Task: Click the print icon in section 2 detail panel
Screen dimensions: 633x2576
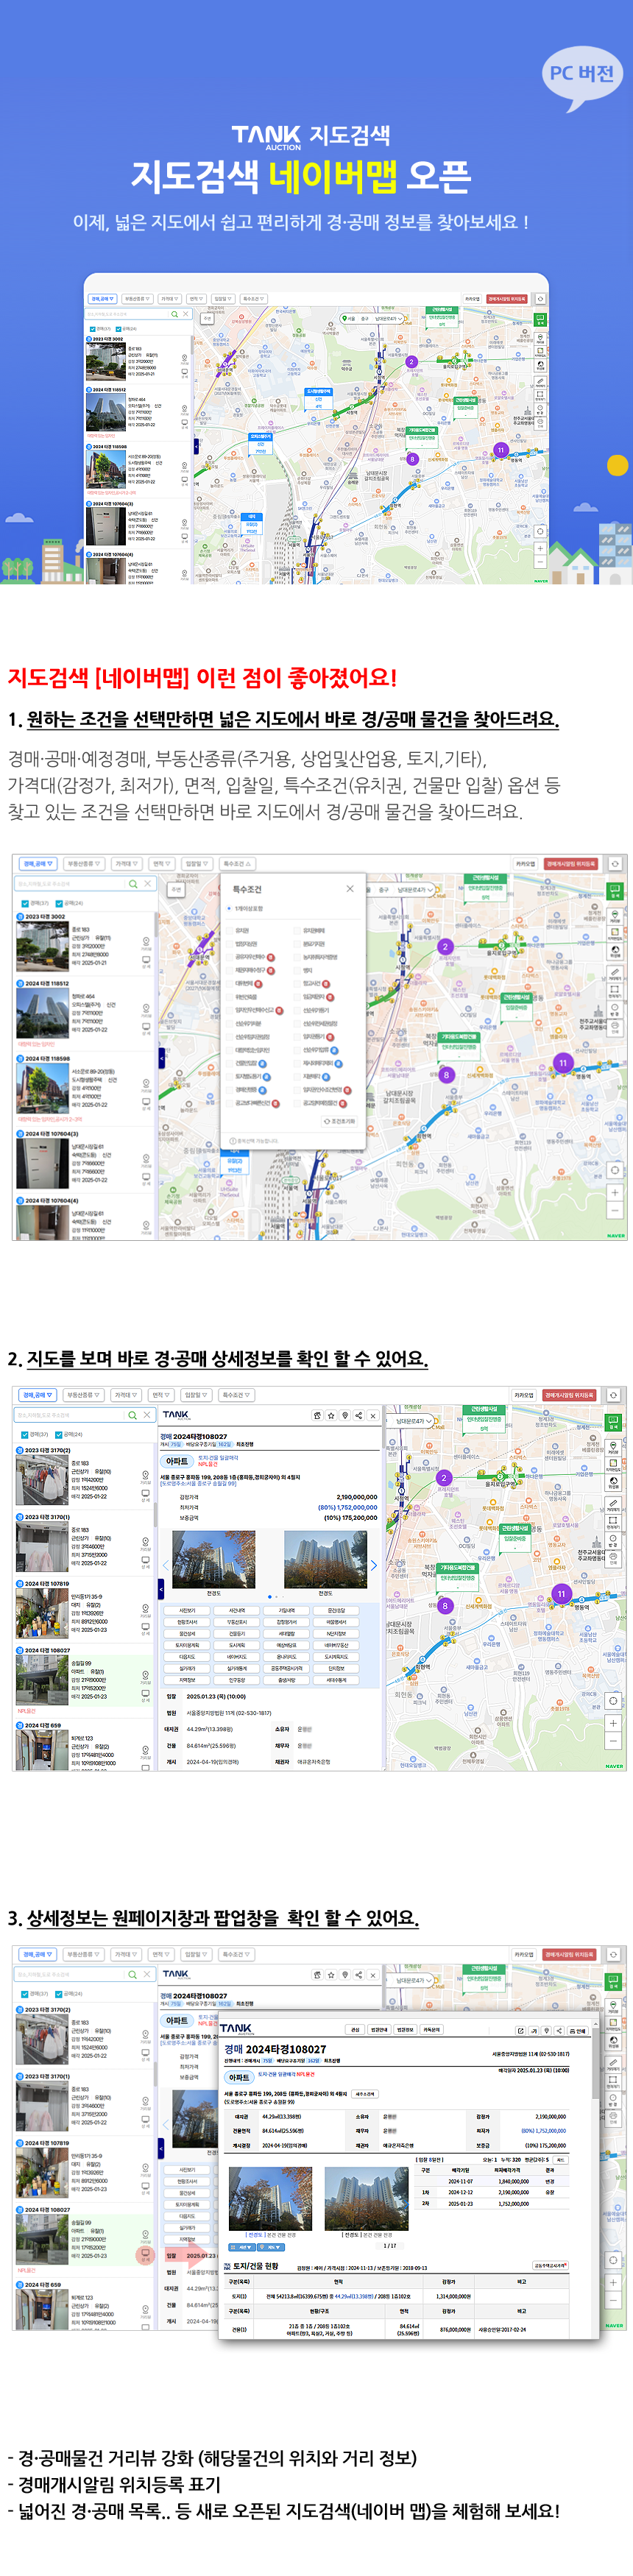Action: (318, 1415)
